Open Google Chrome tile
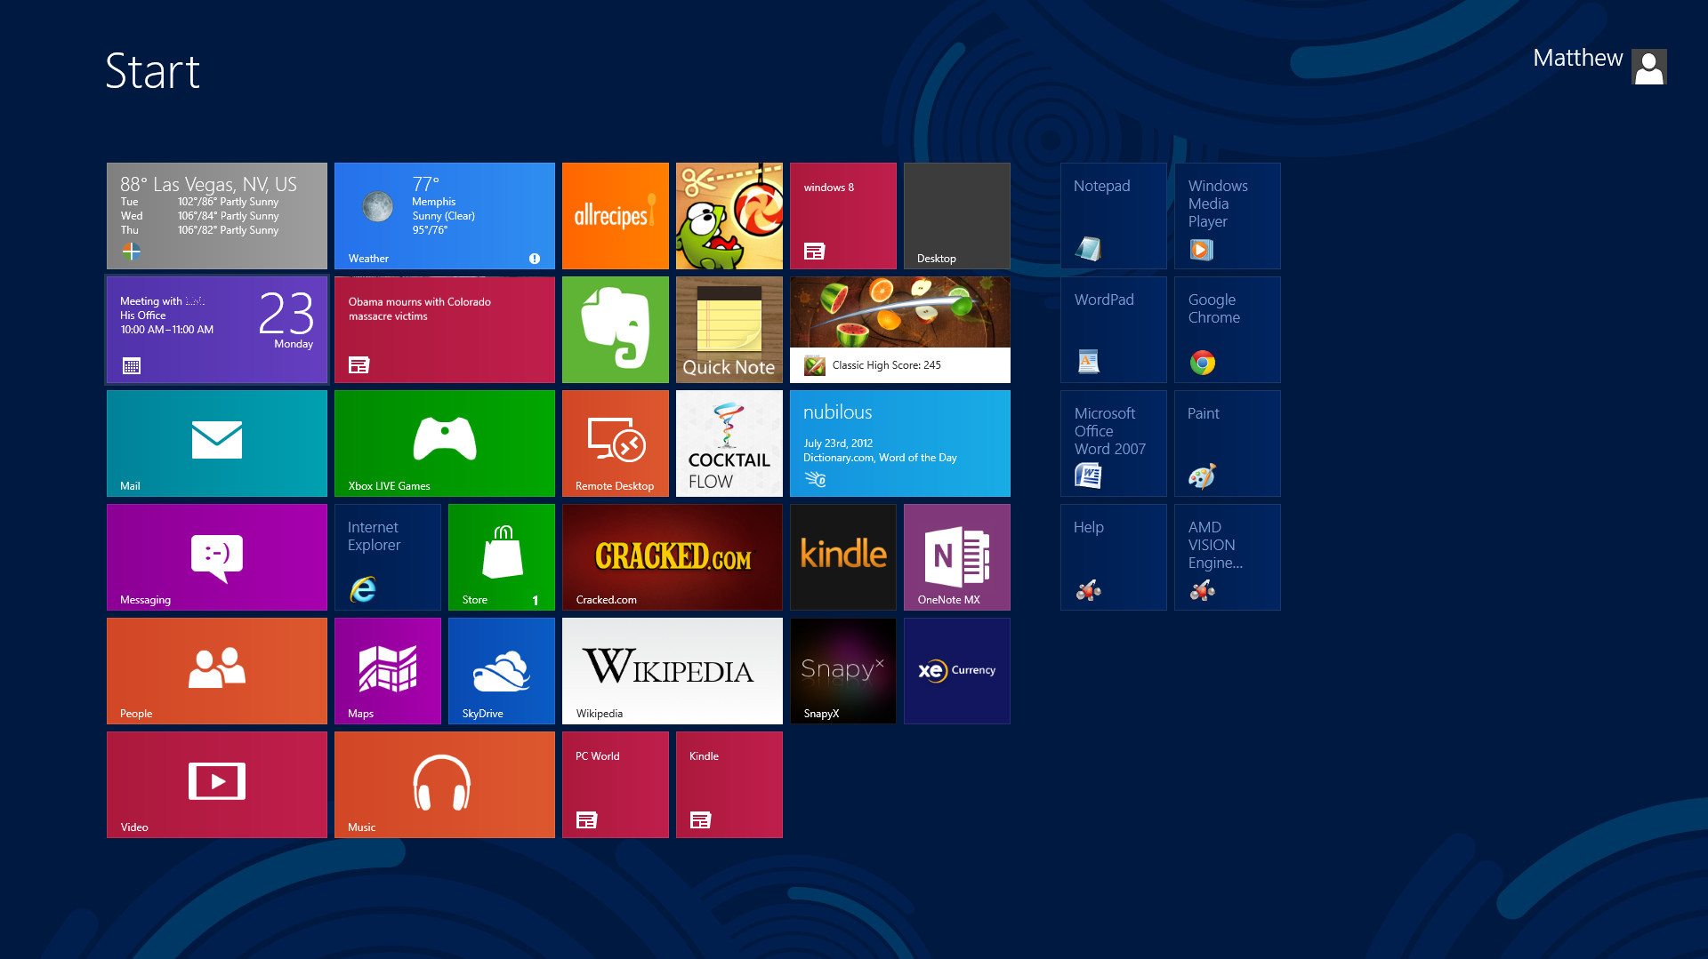Screen dimensions: 1708x959 point(1227,329)
